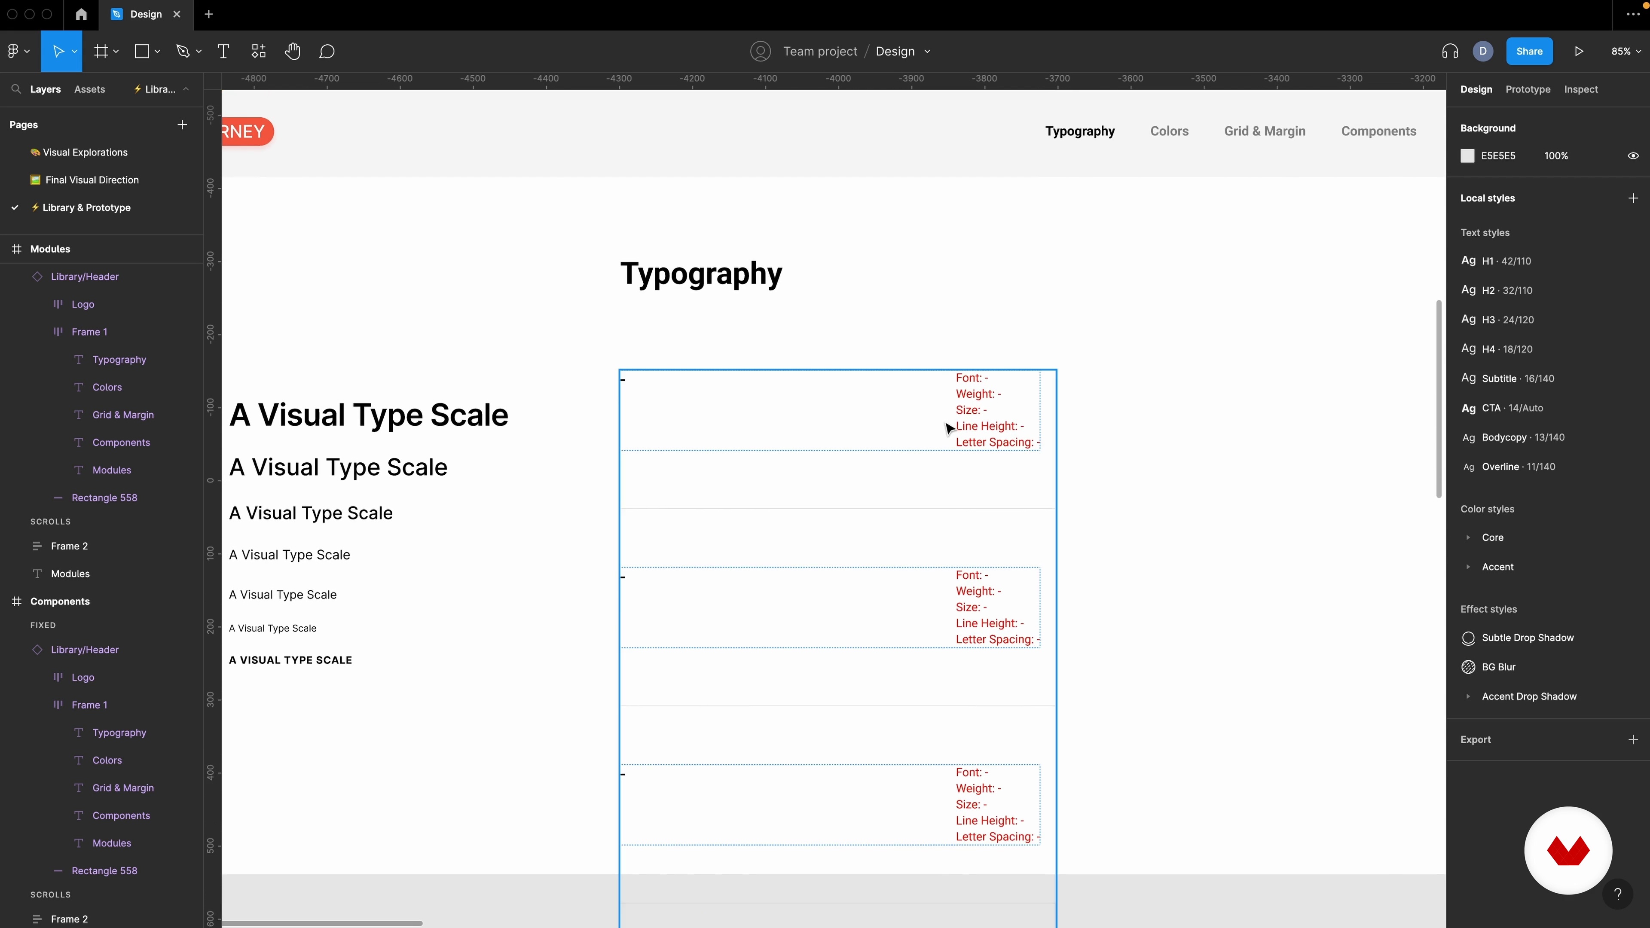Add a new page with plus icon
1650x928 pixels.
(182, 124)
